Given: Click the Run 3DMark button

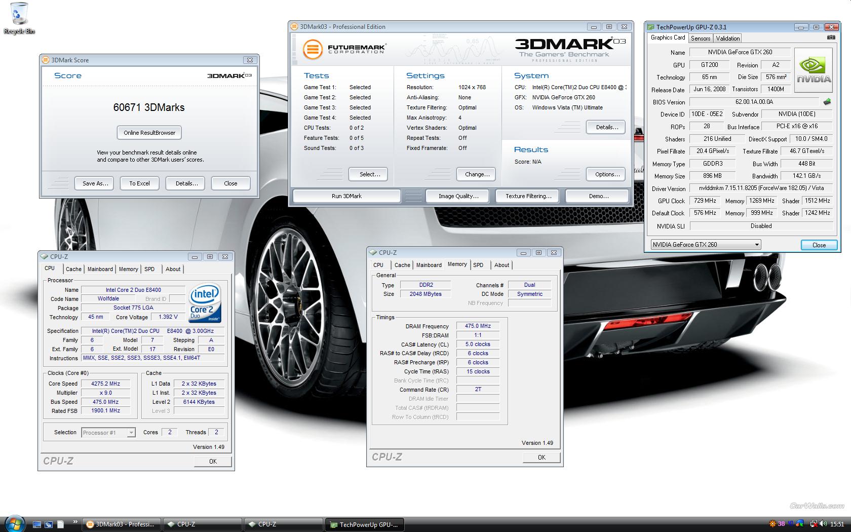Looking at the screenshot, I should (346, 196).
